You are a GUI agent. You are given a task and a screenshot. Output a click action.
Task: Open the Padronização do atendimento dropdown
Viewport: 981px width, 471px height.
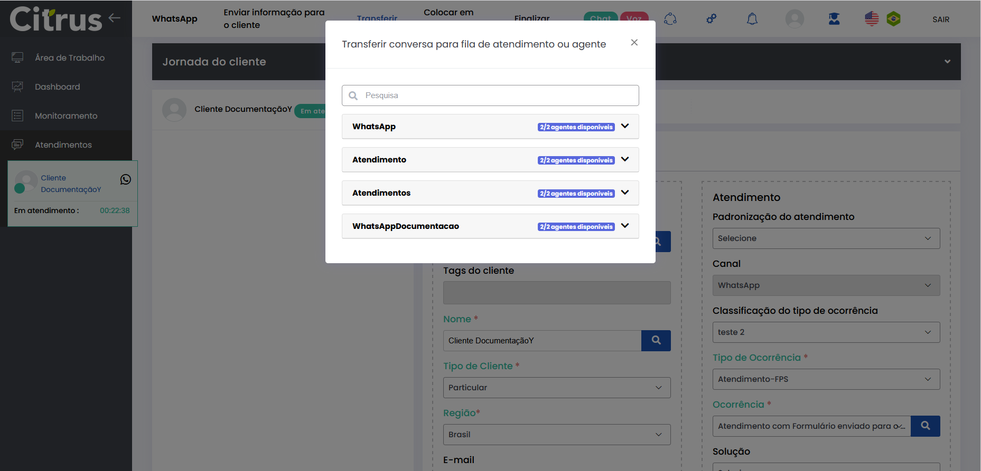826,238
